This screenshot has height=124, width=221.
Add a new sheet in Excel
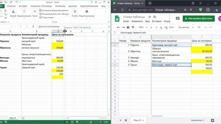coord(23,118)
